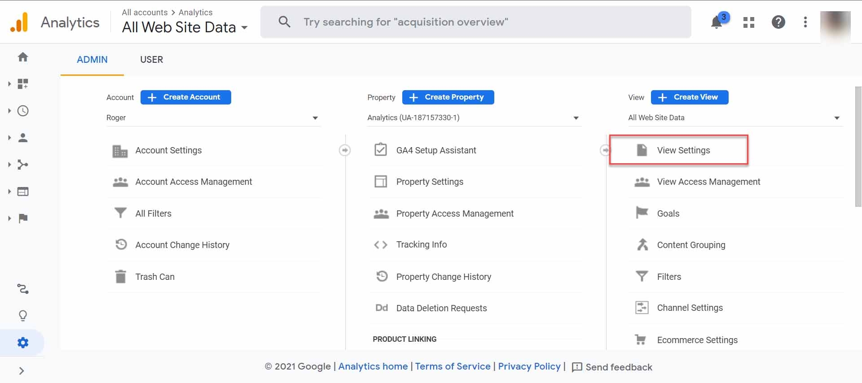Expand the sidebar with bottom chevron
862x383 pixels.
coord(22,371)
